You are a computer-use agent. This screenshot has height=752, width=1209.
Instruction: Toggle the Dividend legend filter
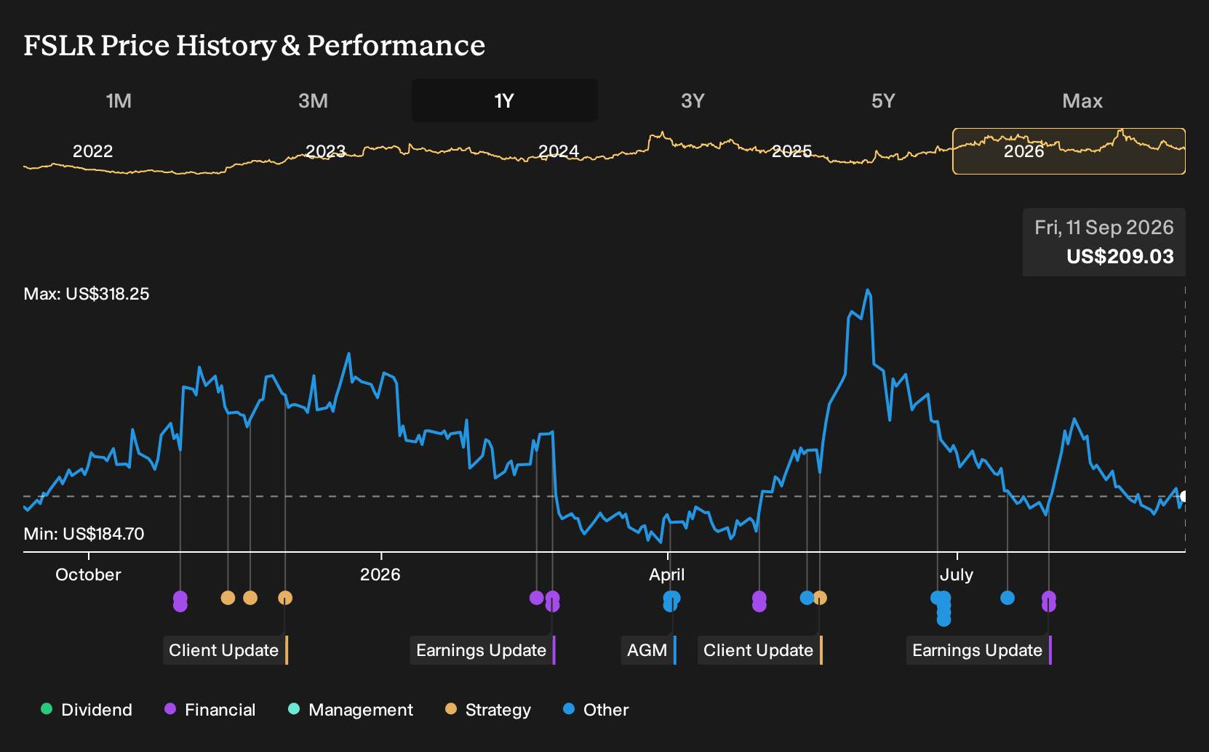(x=87, y=710)
